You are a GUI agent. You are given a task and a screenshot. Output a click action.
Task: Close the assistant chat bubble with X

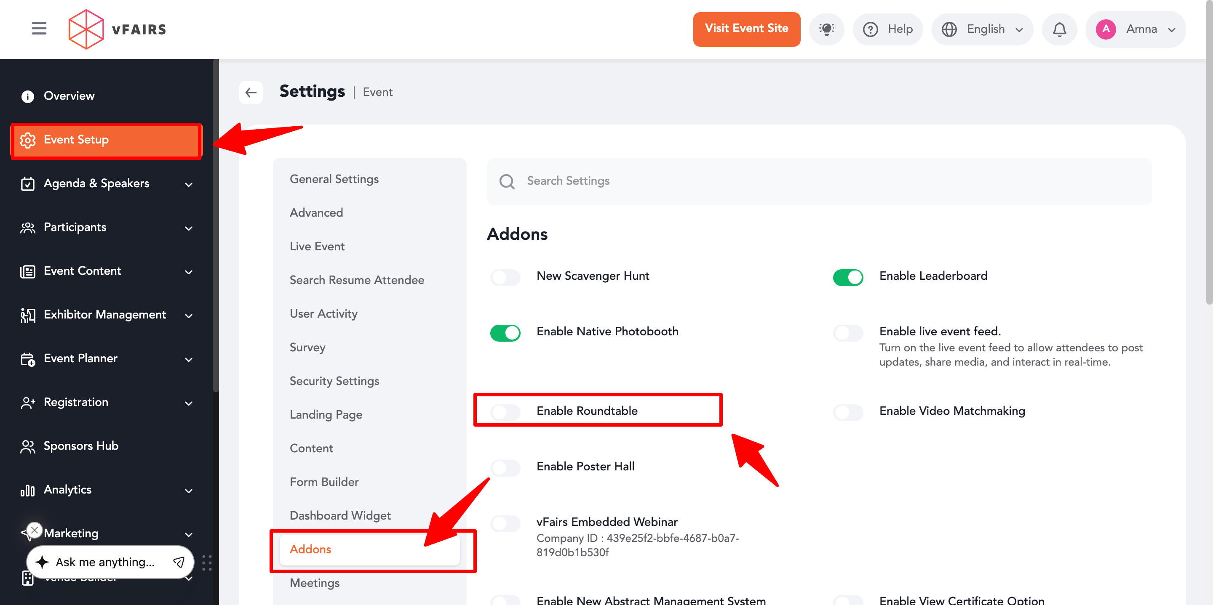tap(35, 530)
